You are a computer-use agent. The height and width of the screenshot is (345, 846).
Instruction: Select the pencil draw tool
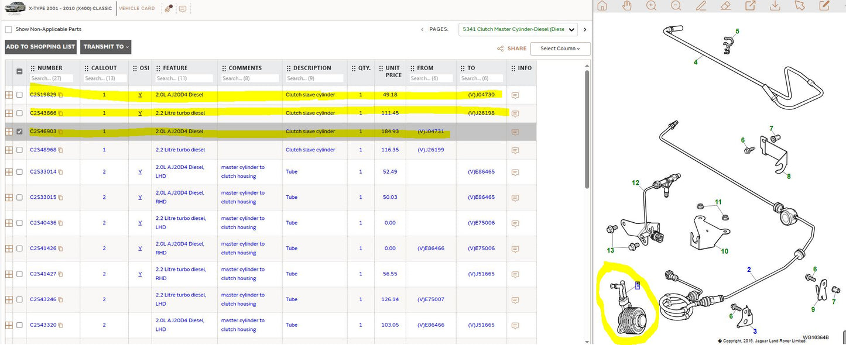point(701,6)
